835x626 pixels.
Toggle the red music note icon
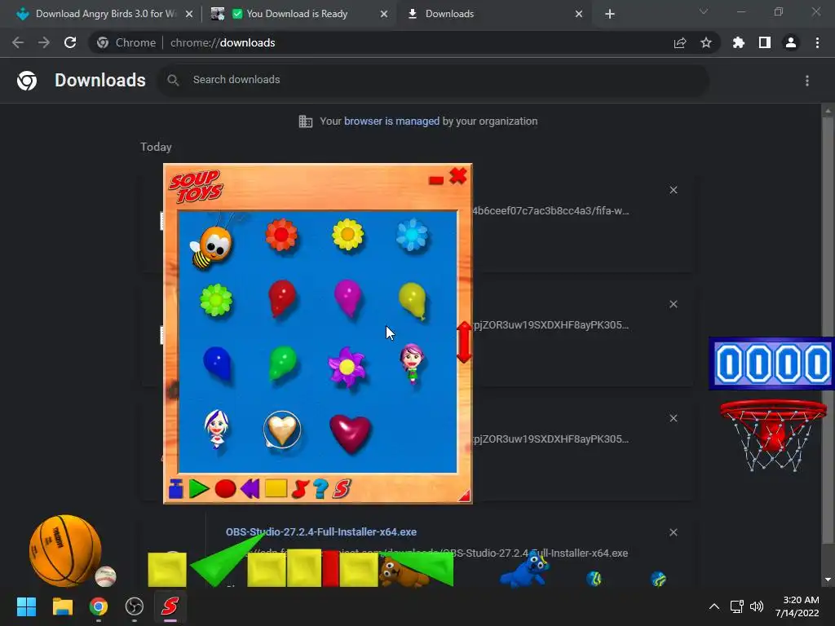(300, 489)
